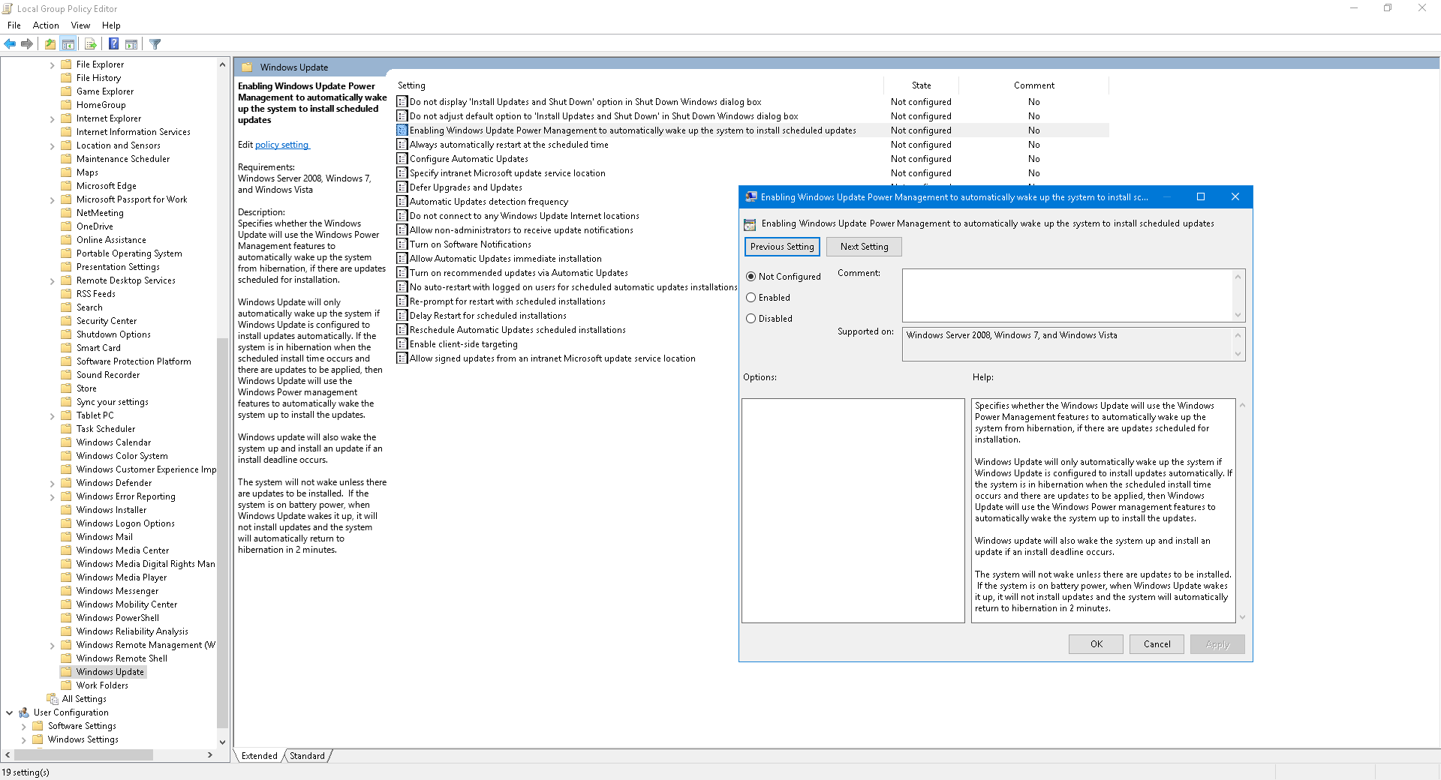Toggle Show/Hide Action Pane toolbar icon
This screenshot has width=1441, height=780.
pos(131,44)
